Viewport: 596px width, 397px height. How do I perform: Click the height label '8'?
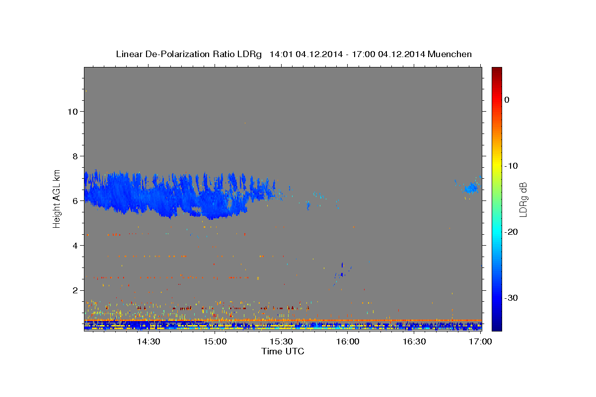(x=74, y=156)
